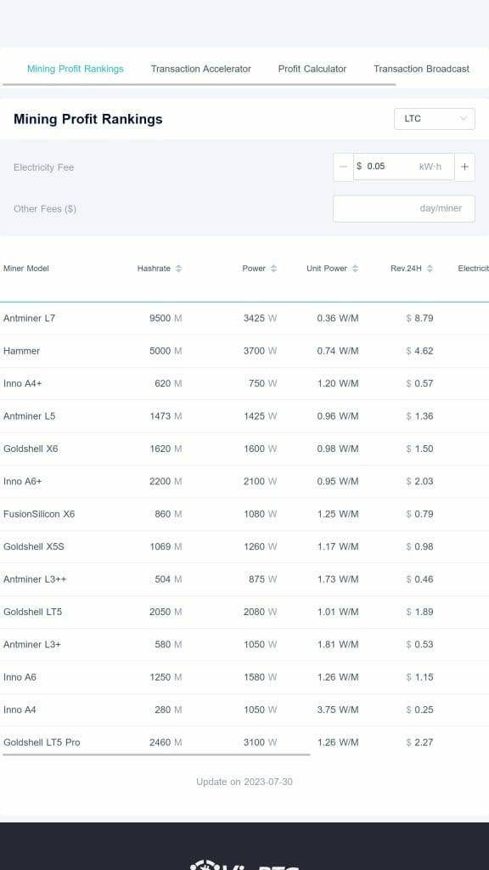Decrease electricity fee with minus button
The width and height of the screenshot is (489, 870).
coord(343,167)
